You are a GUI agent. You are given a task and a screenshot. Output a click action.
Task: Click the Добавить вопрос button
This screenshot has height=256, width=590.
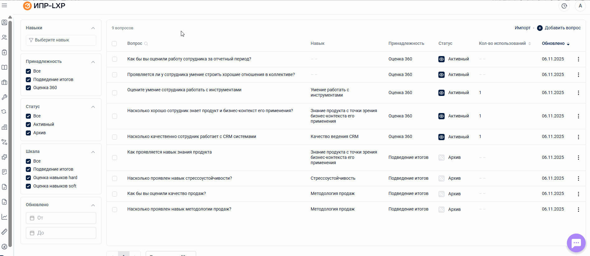tap(559, 28)
